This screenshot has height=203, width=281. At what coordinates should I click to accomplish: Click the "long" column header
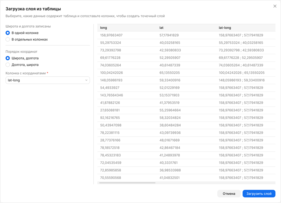click(104, 28)
